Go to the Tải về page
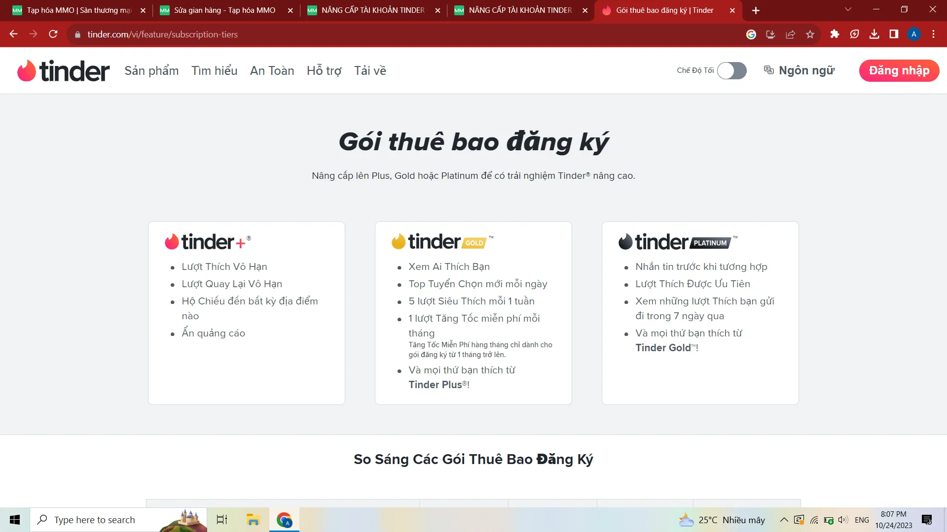Screen dimensions: 947x532 (x=370, y=70)
